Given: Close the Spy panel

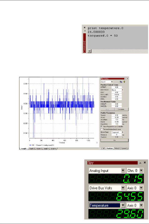Looking at the screenshot, I should [145, 163].
